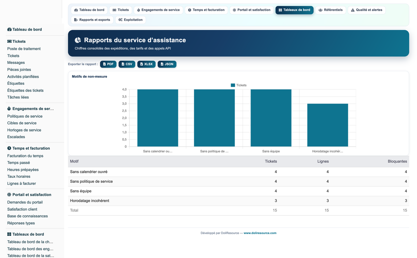
Task: Switch to the Portail et satisfaction tab
Action: point(252,10)
